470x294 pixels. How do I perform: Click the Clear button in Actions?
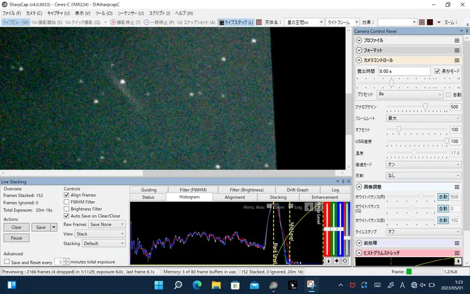pyautogui.click(x=17, y=227)
